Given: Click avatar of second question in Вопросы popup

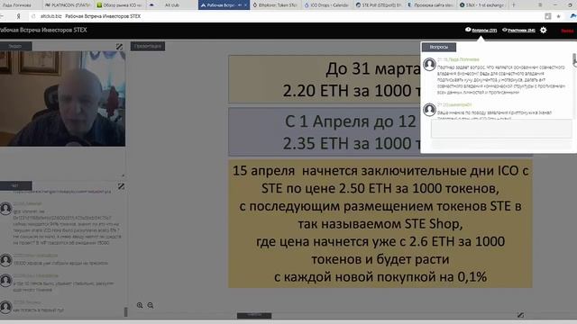Looking at the screenshot, I should point(429,110).
